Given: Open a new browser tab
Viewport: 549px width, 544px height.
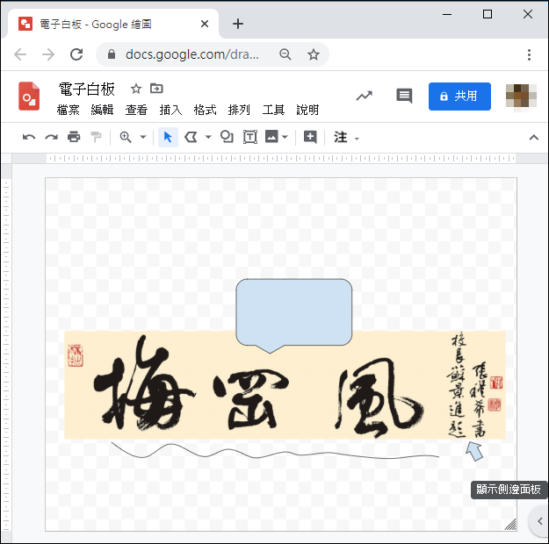Looking at the screenshot, I should coord(238,24).
